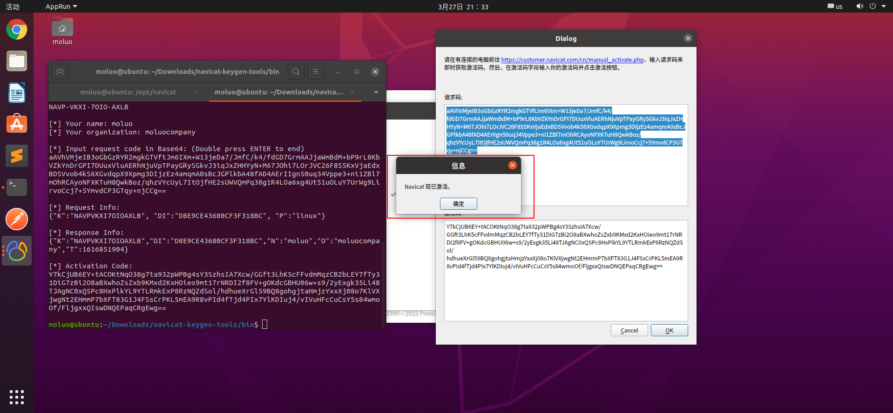Click the 'Your organization: moluocompany' line
Image resolution: width=893 pixels, height=413 pixels.
pos(122,132)
